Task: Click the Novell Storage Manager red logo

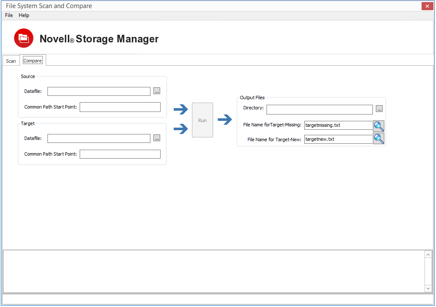Action: [24, 38]
